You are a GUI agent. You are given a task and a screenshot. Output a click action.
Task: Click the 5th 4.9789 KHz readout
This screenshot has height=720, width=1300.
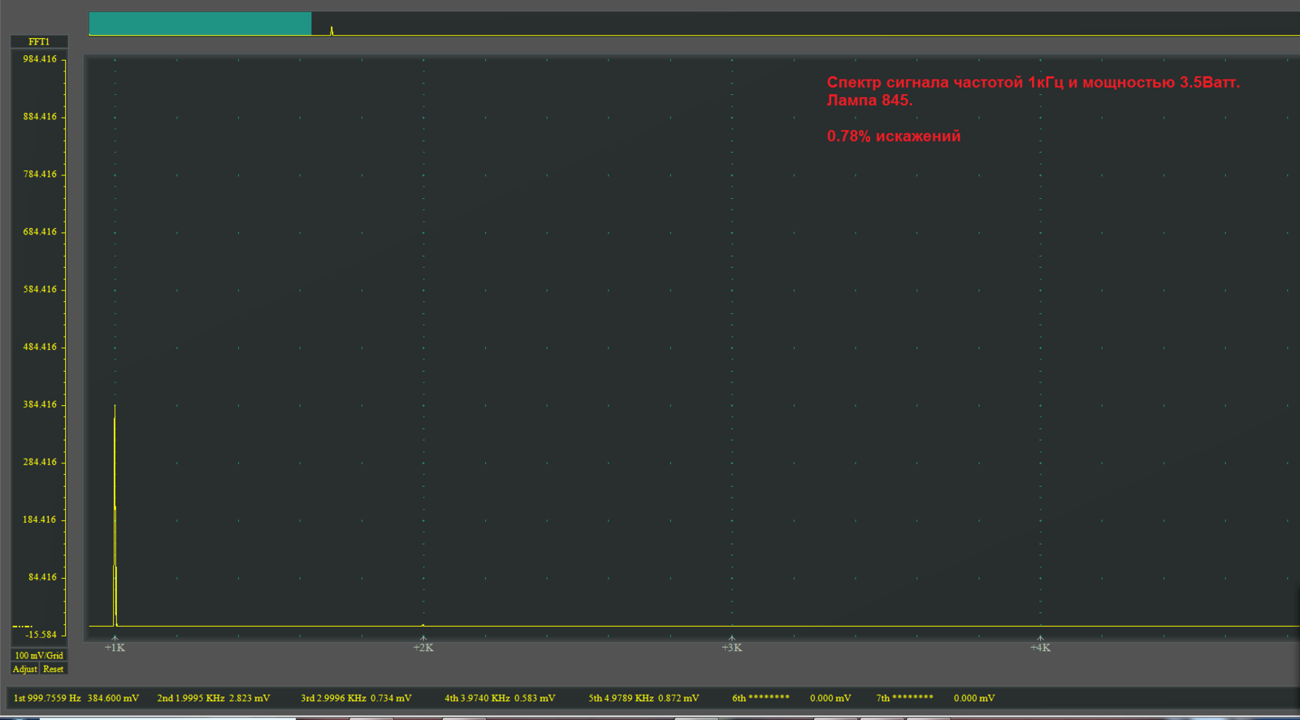(622, 698)
